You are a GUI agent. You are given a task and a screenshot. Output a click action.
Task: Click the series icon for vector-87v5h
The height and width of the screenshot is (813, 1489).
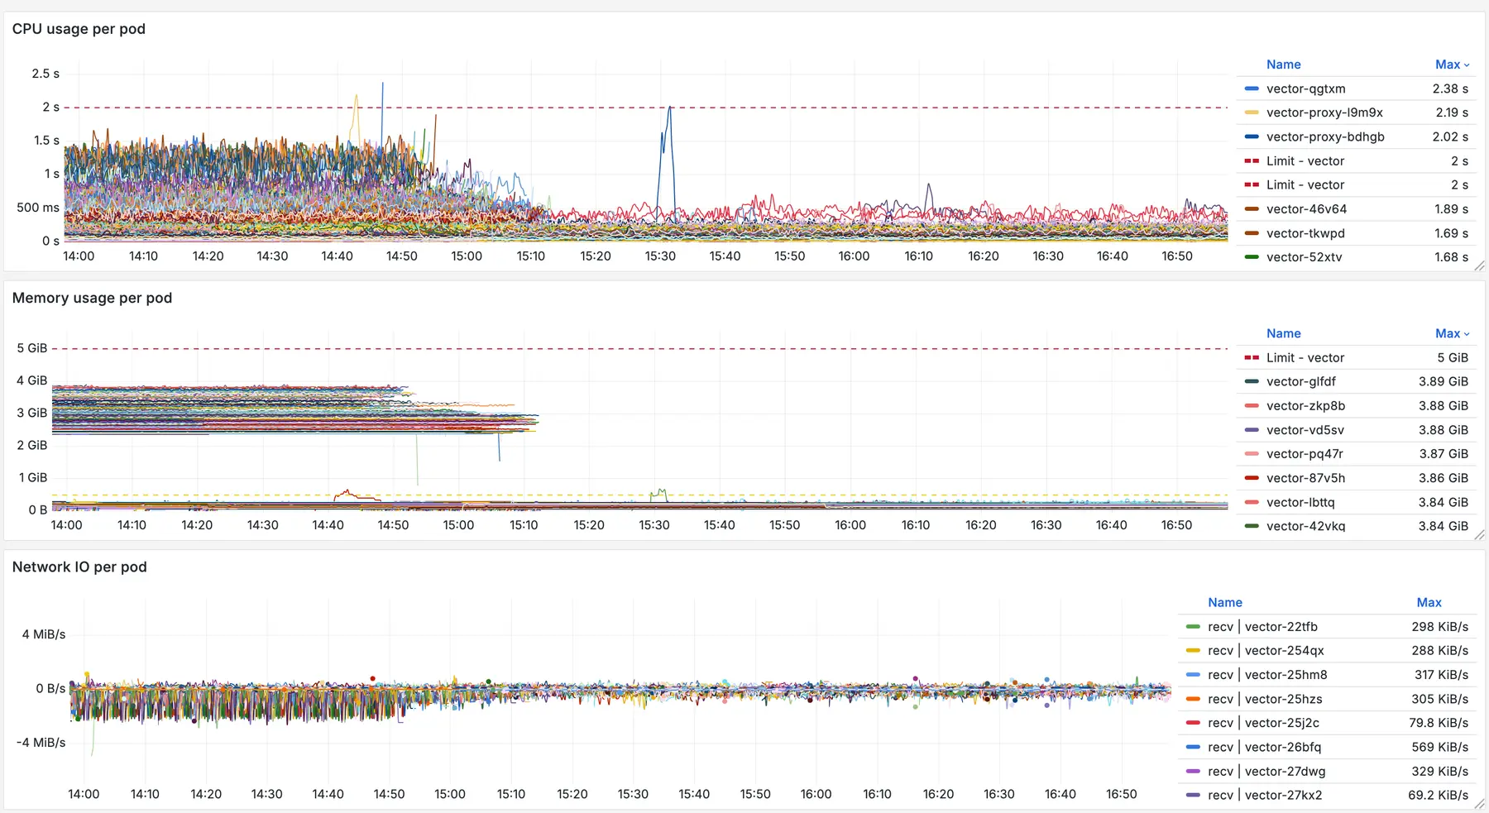coord(1250,478)
